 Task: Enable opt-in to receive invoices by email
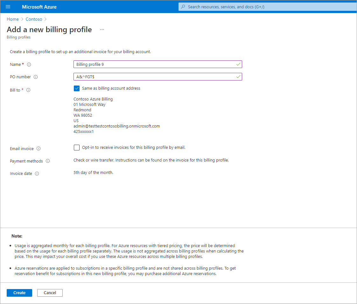(x=77, y=147)
